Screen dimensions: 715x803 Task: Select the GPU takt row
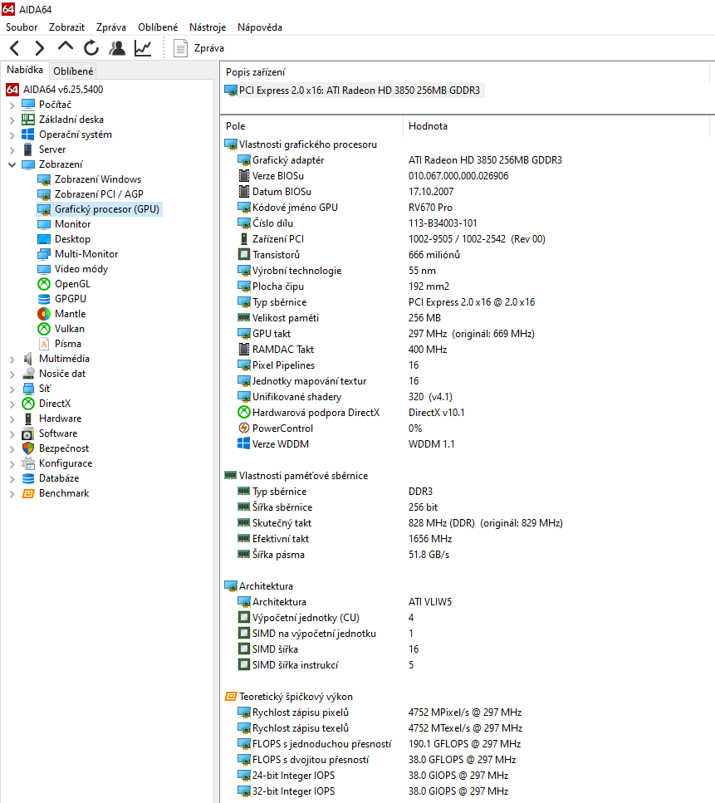[272, 334]
